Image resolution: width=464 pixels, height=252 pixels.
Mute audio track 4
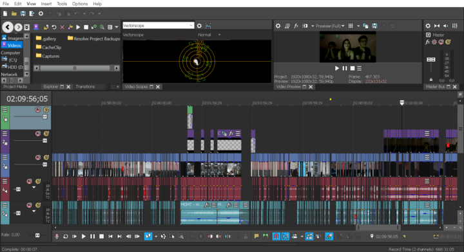(29, 181)
